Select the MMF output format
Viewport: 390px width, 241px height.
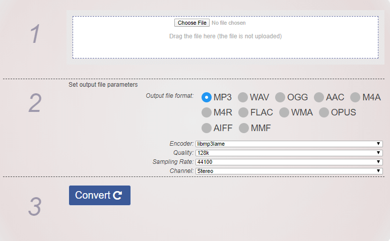(243, 128)
